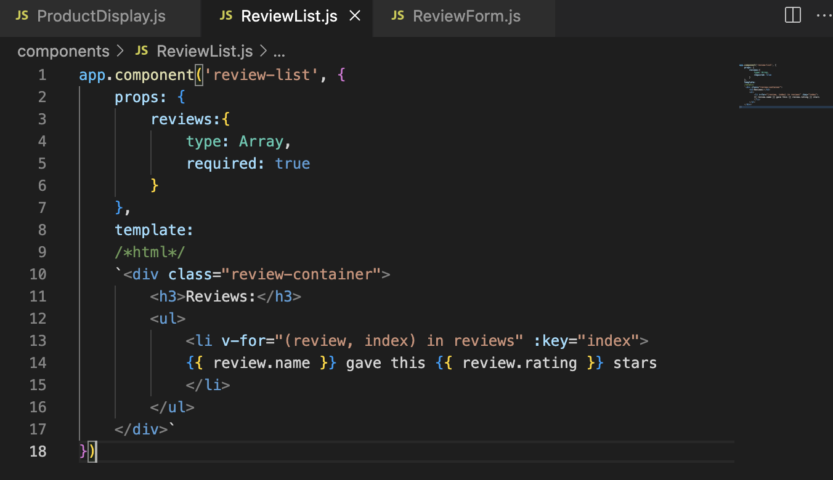Switch to the ProductDisplay.js tab
This screenshot has height=480, width=833.
click(100, 17)
